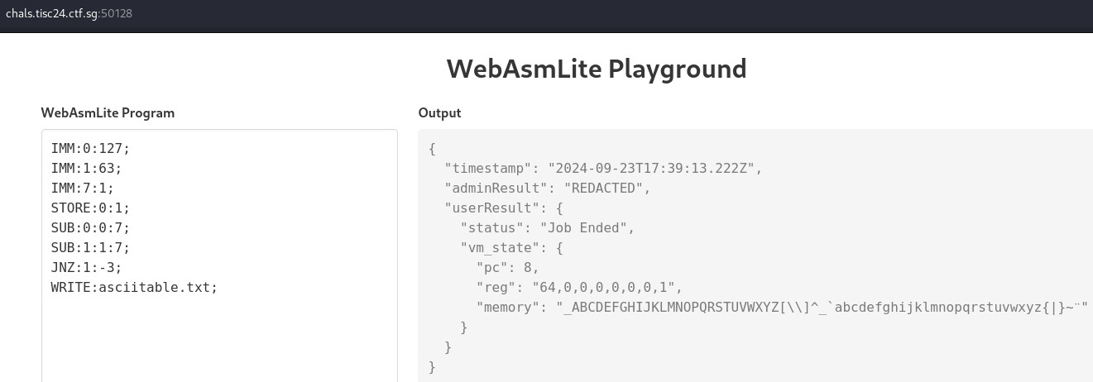
Task: Set cursor on the SUB:1:1:7; line
Action: pyautogui.click(x=91, y=248)
